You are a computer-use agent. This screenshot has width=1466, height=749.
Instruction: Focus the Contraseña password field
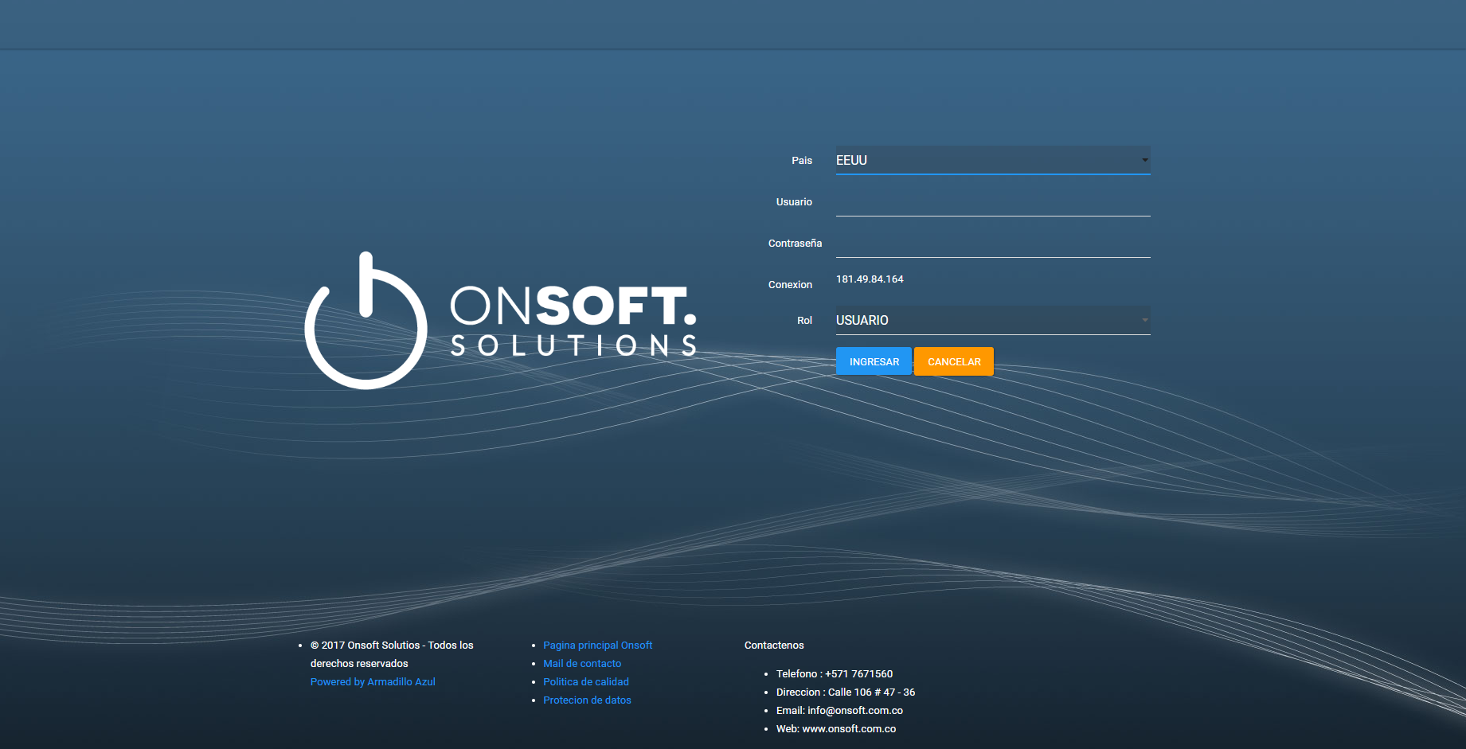click(993, 244)
